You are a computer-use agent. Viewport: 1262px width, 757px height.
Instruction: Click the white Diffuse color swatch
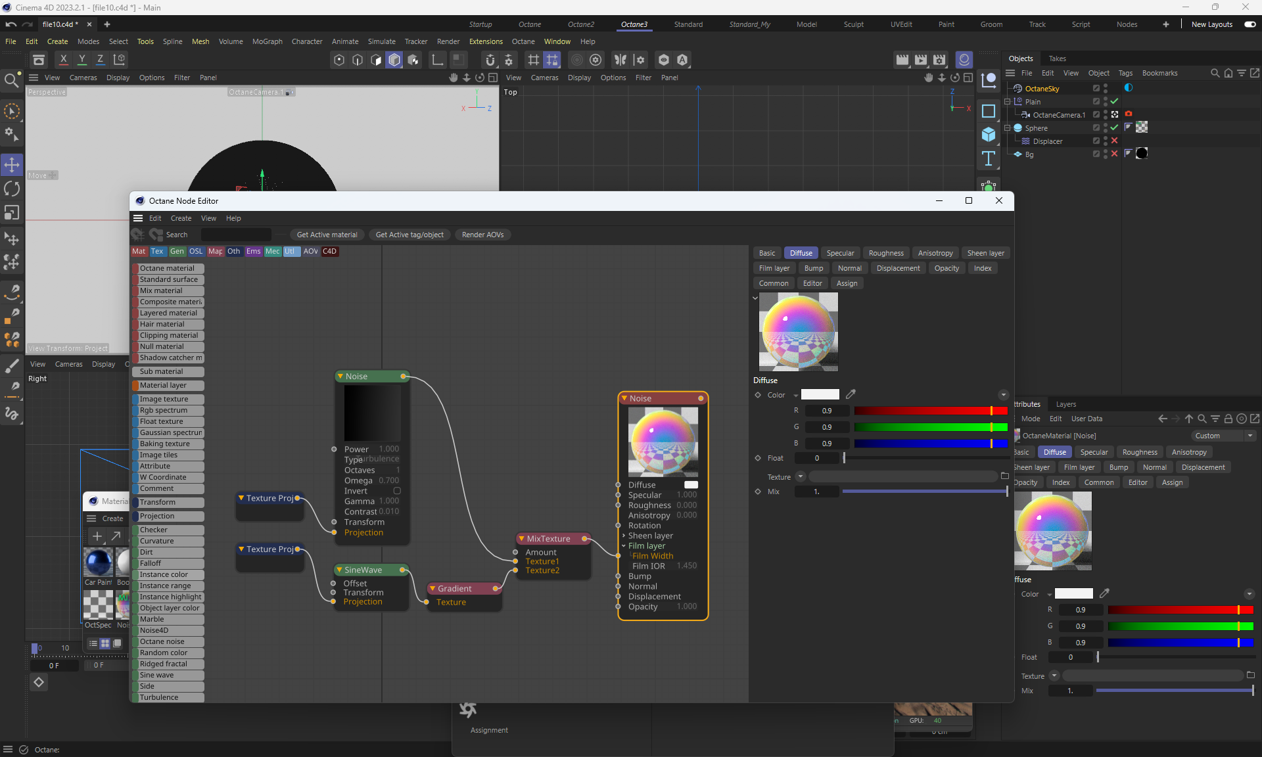point(820,395)
